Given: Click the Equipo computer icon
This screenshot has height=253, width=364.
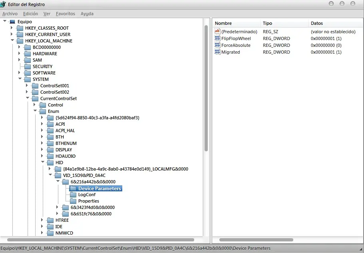Looking at the screenshot, I should point(12,22).
